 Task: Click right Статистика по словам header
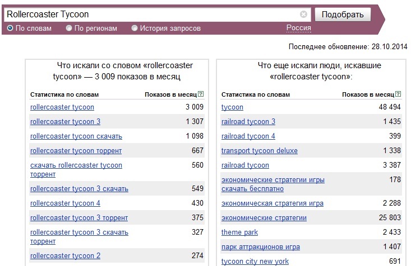pyautogui.click(x=256, y=94)
